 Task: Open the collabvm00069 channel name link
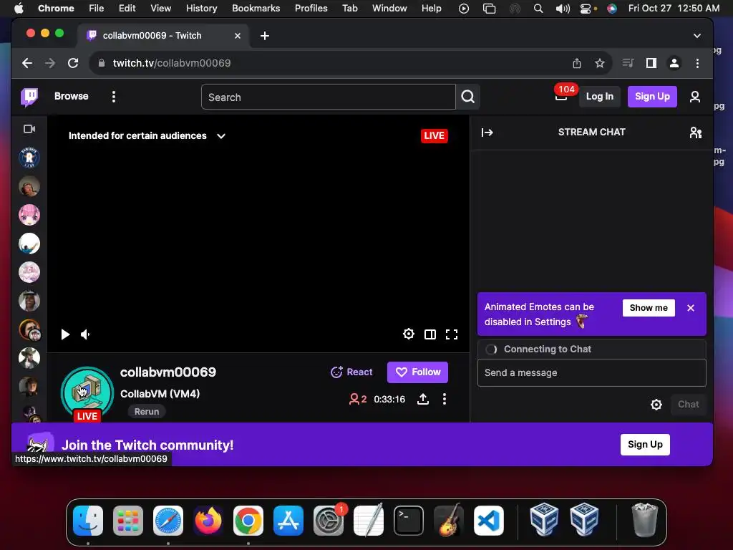[x=168, y=372]
